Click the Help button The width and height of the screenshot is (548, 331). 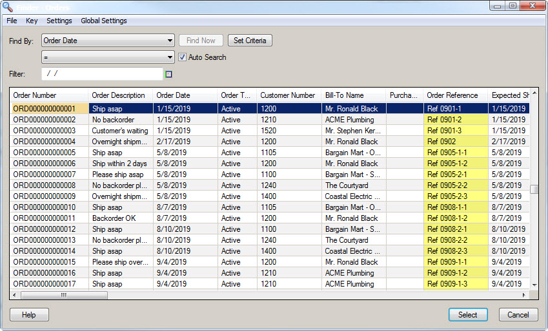(x=29, y=315)
